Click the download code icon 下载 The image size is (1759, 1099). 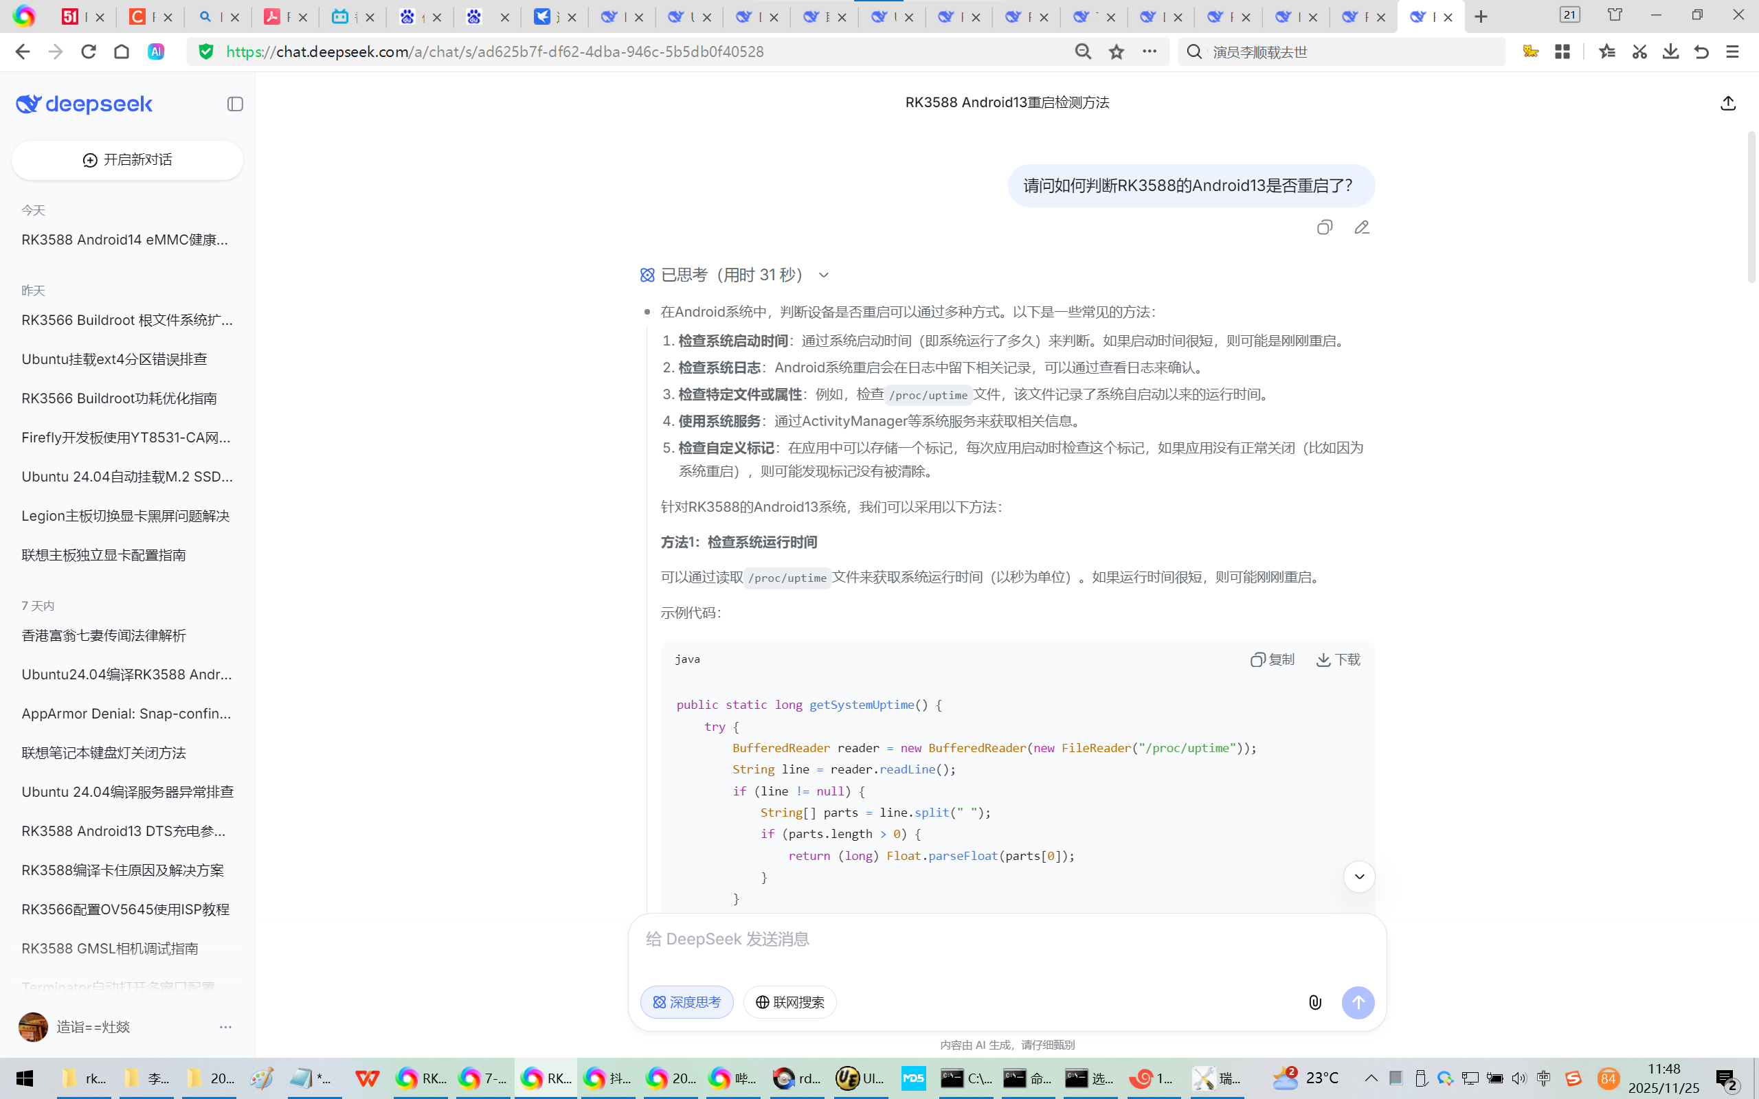pyautogui.click(x=1338, y=659)
